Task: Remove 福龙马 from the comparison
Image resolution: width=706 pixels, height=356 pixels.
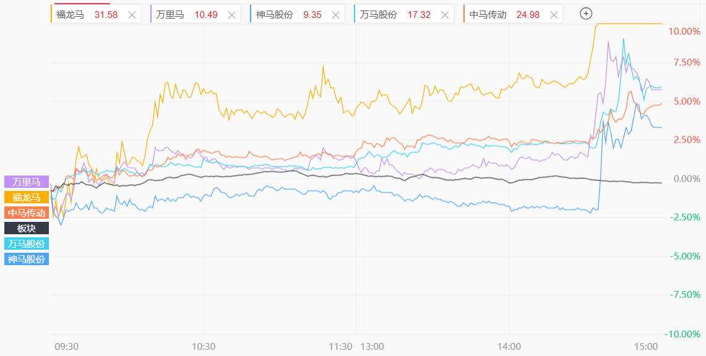Action: pyautogui.click(x=132, y=15)
